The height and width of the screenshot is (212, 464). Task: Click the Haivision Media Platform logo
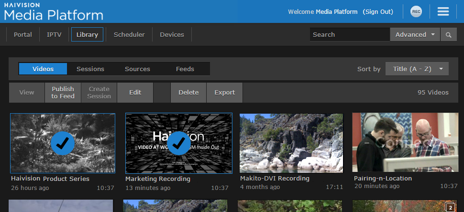(53, 12)
